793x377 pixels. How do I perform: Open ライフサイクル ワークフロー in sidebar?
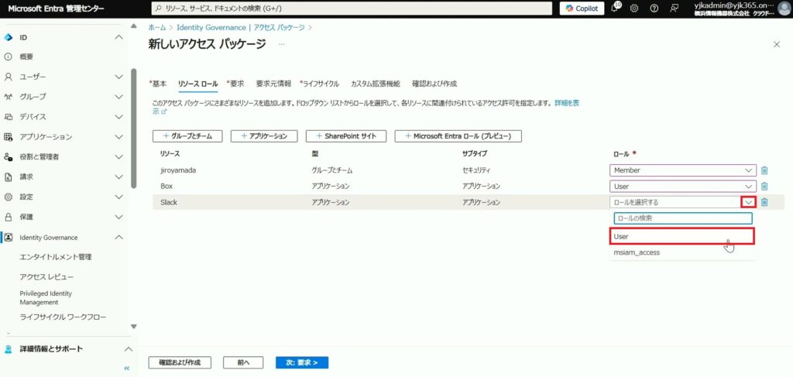click(64, 317)
